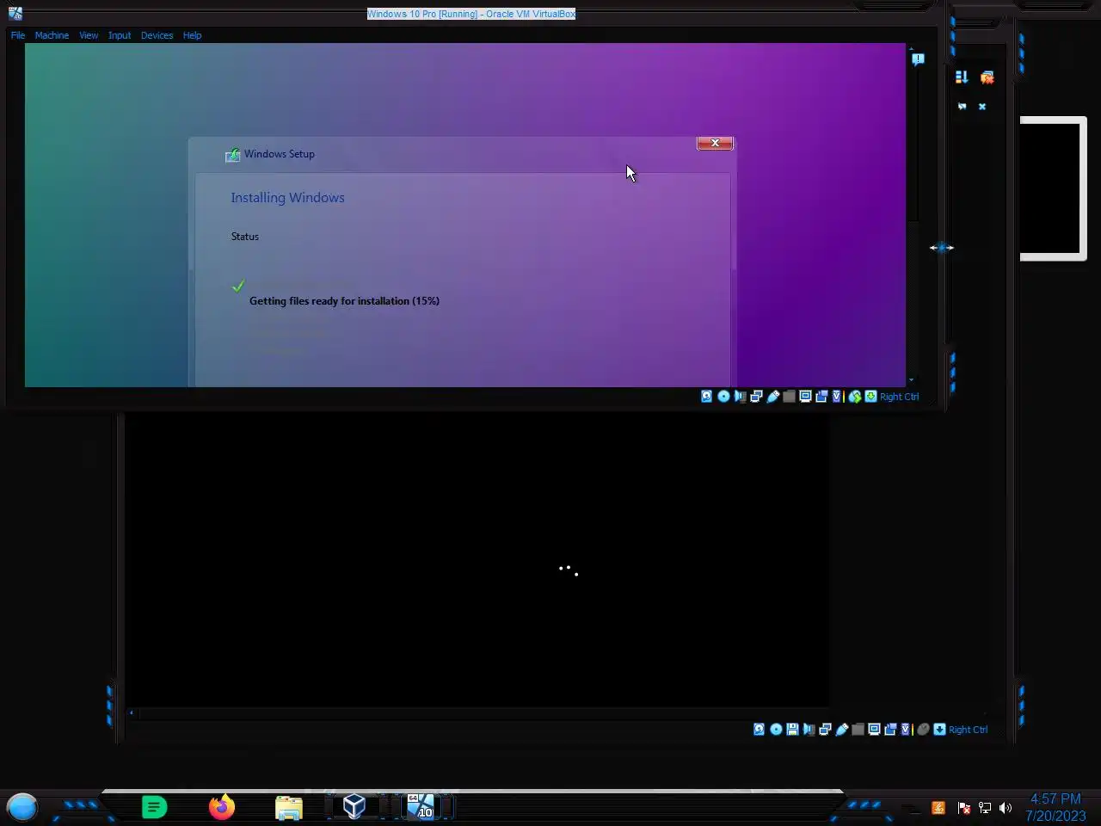1101x826 pixels.
Task: Click display indicator in Windows 10 Pro status bar
Action: tap(805, 397)
